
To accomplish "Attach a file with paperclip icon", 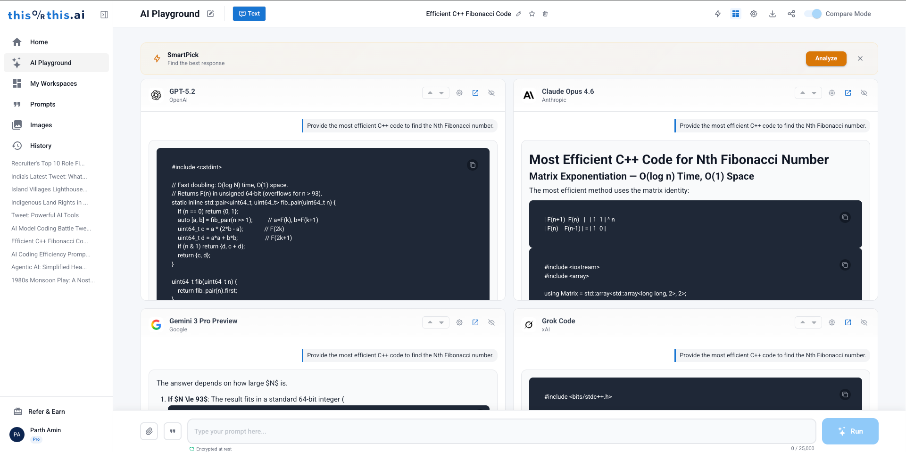I will [x=149, y=431].
